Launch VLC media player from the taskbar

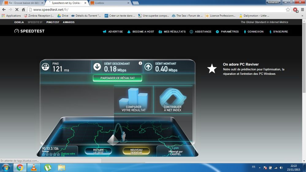(x=34, y=167)
